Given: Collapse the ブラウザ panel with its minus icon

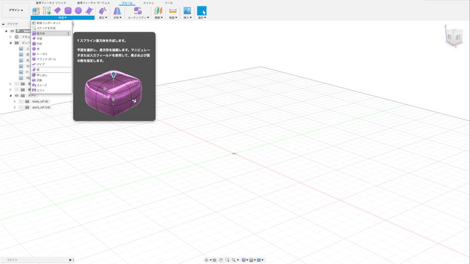Looking at the screenshot, I should (x=4, y=24).
